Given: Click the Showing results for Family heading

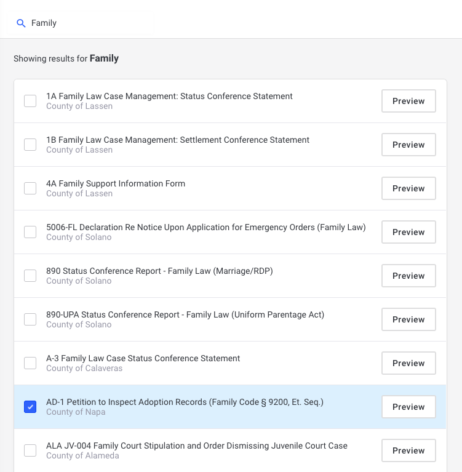Looking at the screenshot, I should click(66, 58).
